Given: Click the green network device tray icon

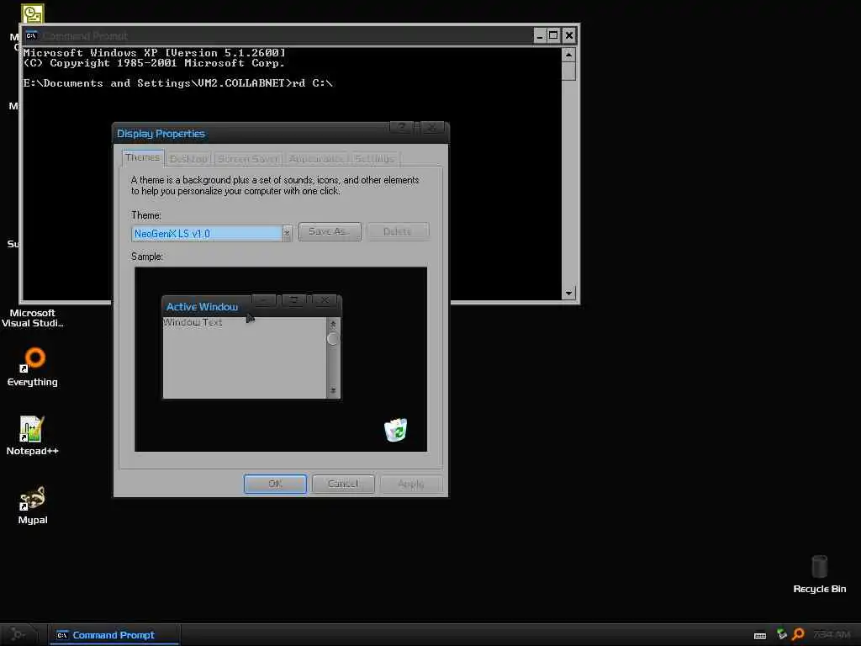Looking at the screenshot, I should tap(782, 634).
